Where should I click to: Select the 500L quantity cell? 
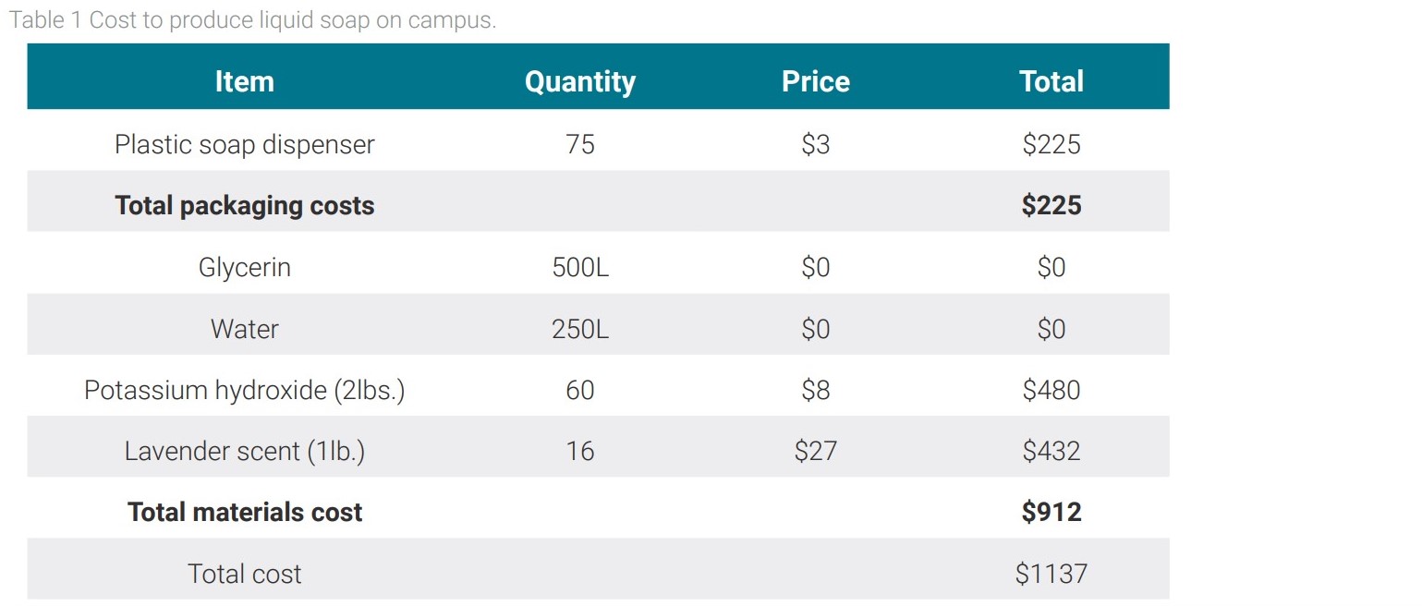coord(579,267)
